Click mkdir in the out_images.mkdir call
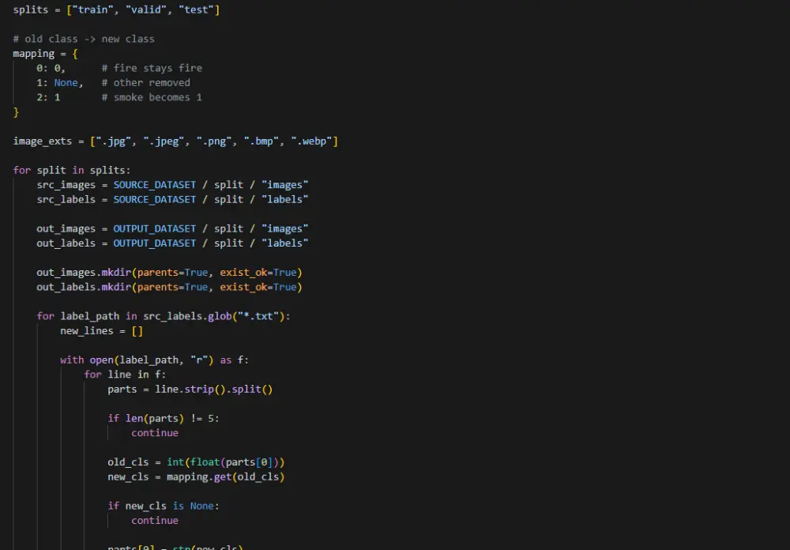The image size is (790, 550). click(x=116, y=273)
